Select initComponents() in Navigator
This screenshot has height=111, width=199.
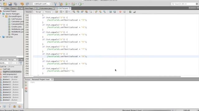click(10, 74)
